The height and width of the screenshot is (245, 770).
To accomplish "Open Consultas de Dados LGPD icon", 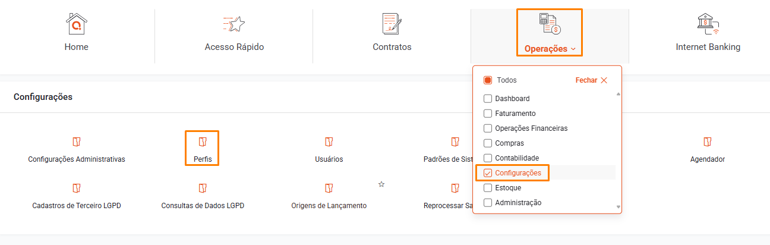I will click(x=203, y=188).
